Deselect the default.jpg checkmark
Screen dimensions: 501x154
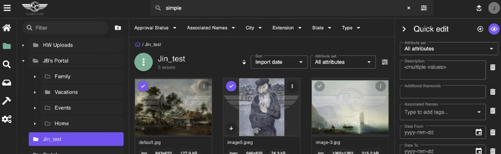coord(143,86)
